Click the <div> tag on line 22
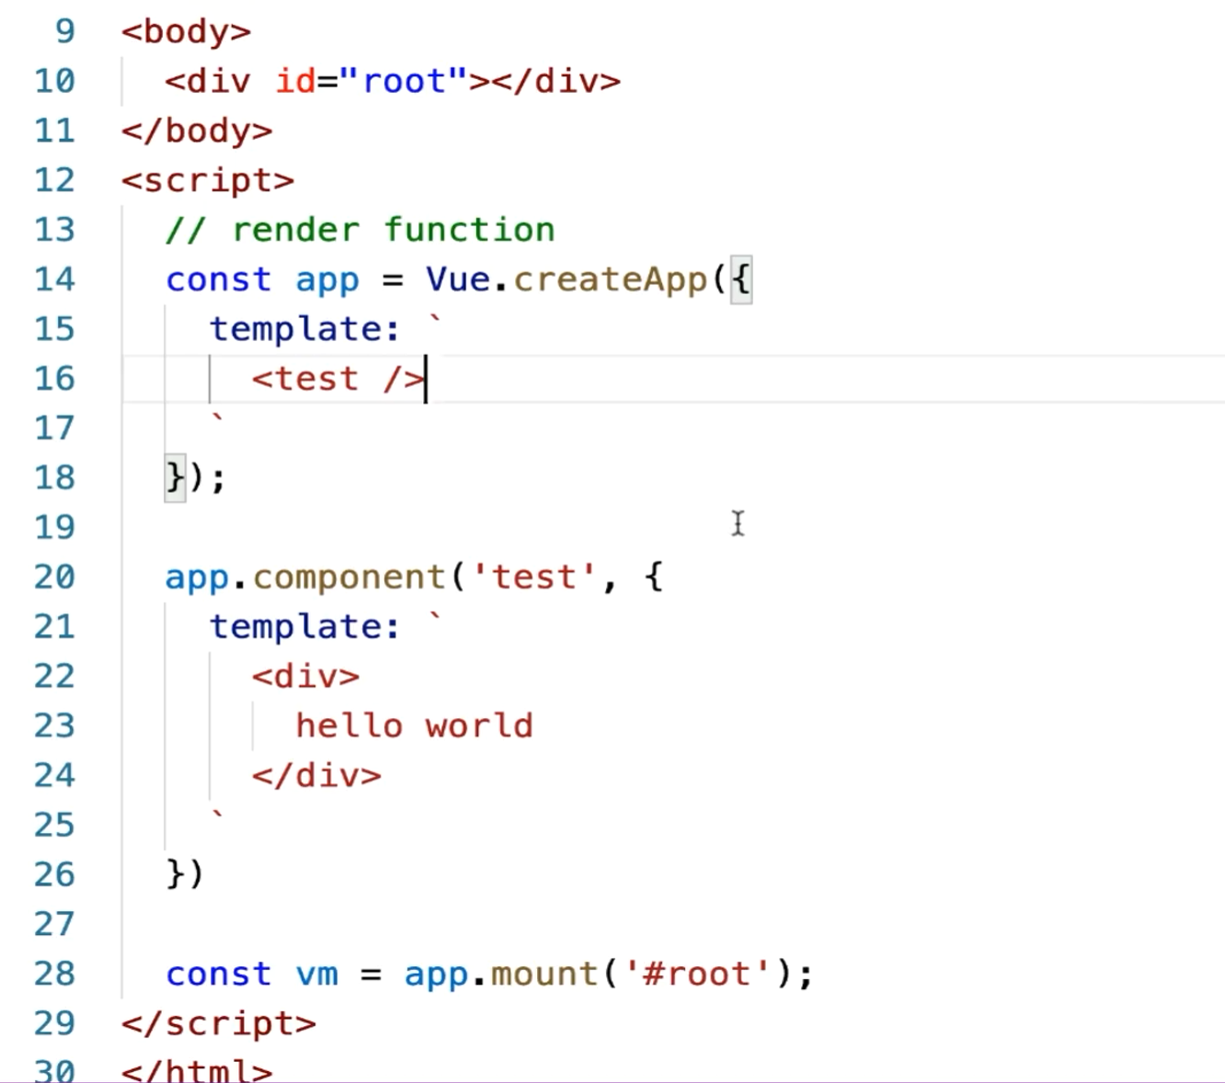 point(305,677)
